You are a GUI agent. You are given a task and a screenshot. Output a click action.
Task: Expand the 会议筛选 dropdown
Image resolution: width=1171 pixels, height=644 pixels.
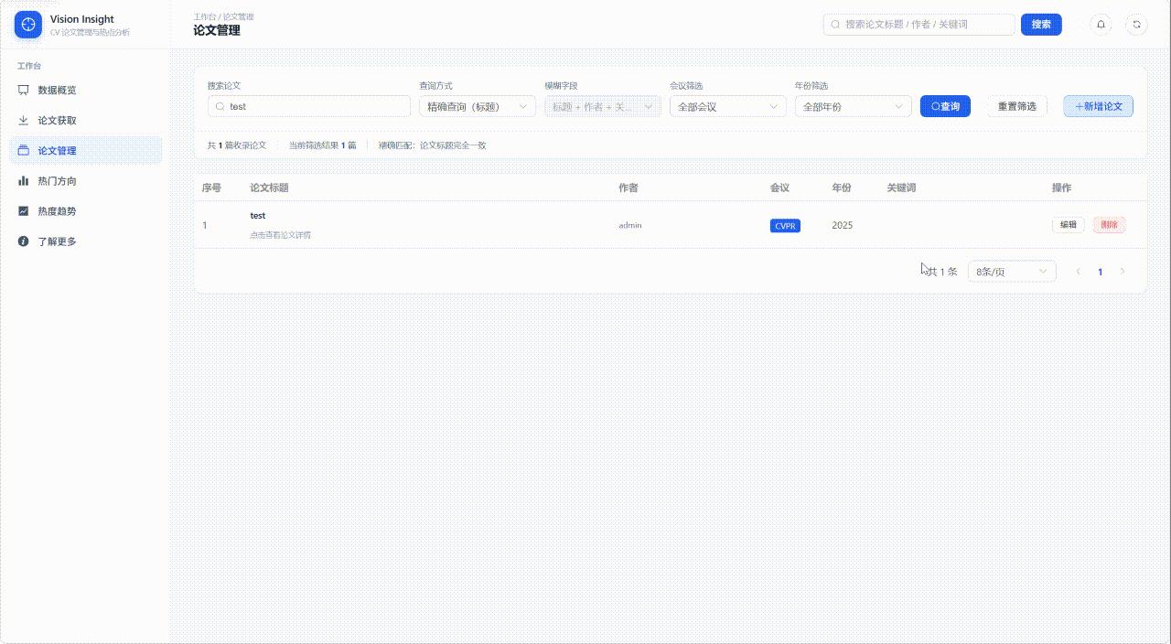(728, 106)
